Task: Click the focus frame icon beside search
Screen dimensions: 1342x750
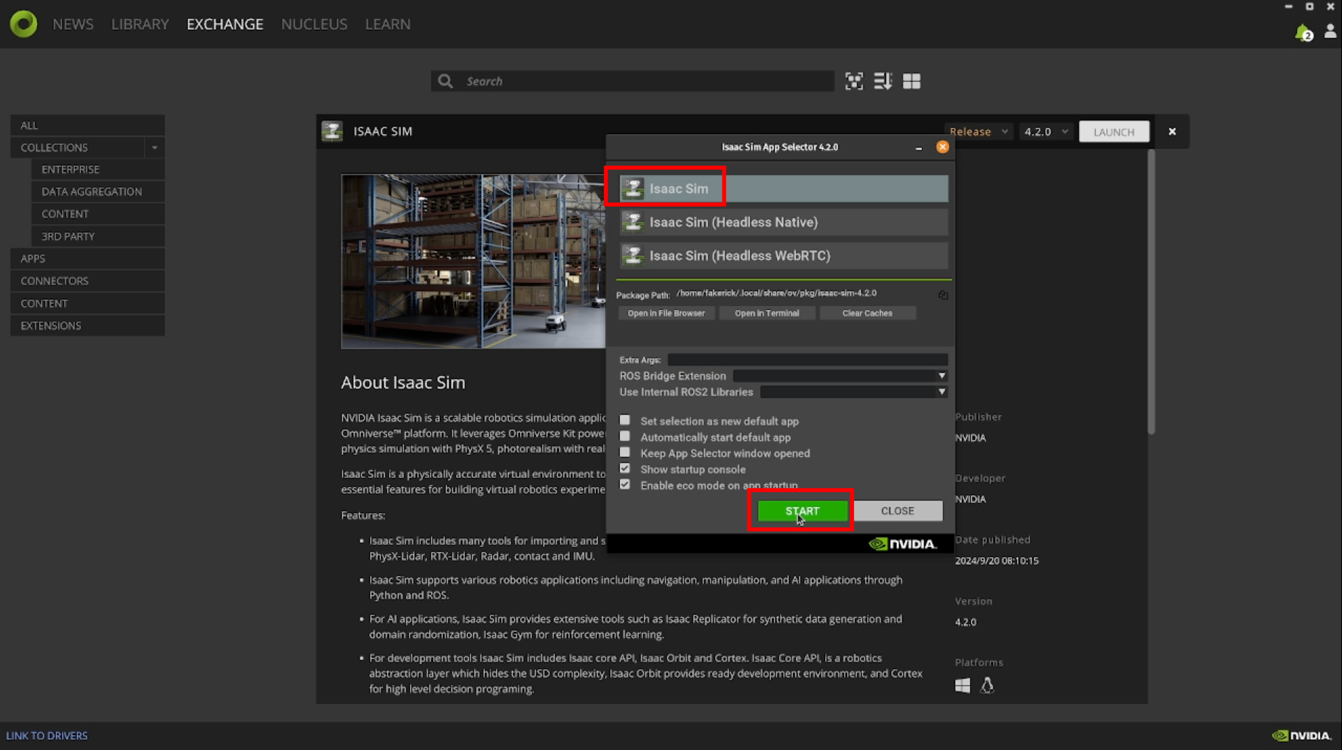Action: click(854, 81)
